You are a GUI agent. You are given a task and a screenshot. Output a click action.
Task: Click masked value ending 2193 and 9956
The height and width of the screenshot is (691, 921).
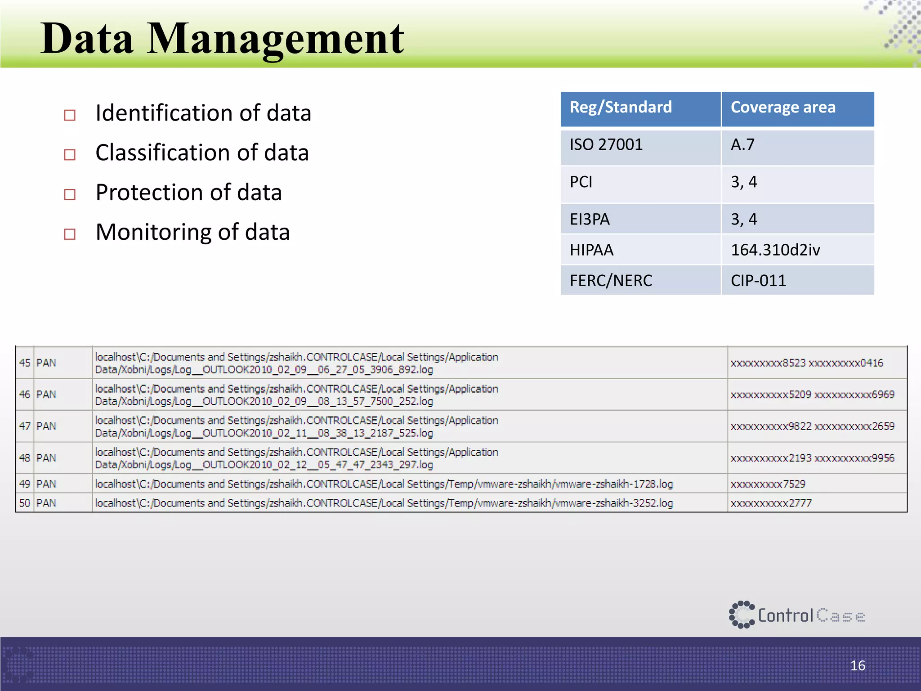click(813, 458)
